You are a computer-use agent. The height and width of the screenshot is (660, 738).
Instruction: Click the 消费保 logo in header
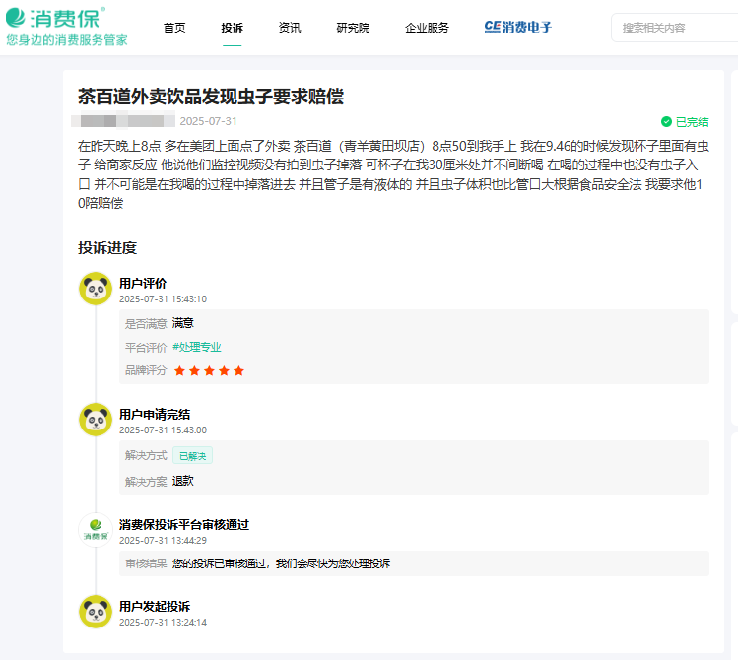(55, 19)
